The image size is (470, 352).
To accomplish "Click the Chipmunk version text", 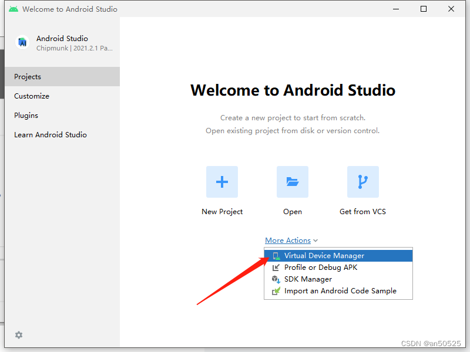I will coord(75,48).
